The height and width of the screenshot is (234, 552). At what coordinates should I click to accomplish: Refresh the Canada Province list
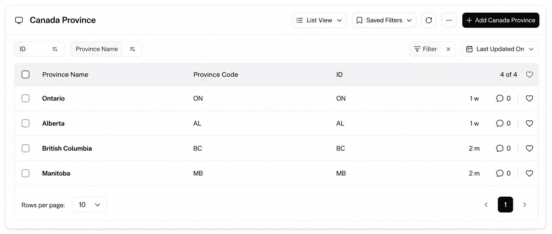click(429, 20)
